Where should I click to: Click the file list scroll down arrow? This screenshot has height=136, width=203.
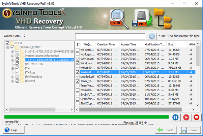pyautogui.click(x=198, y=105)
